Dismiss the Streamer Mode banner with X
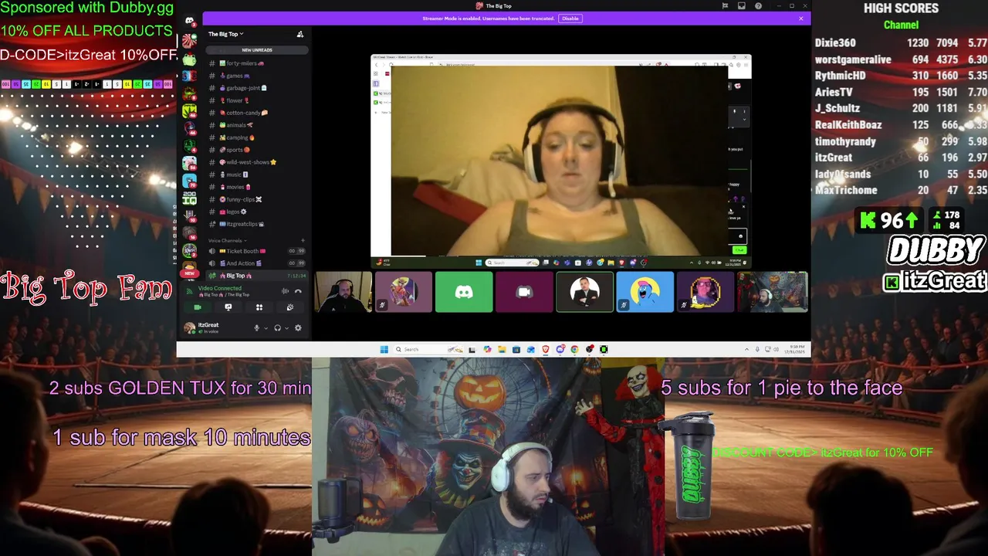This screenshot has height=556, width=988. [800, 19]
